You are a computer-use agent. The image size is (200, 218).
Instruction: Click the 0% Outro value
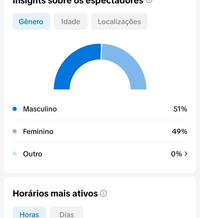coord(176,154)
